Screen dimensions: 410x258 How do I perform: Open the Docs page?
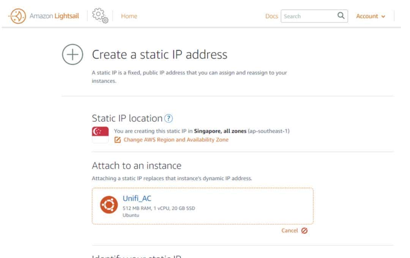(272, 16)
